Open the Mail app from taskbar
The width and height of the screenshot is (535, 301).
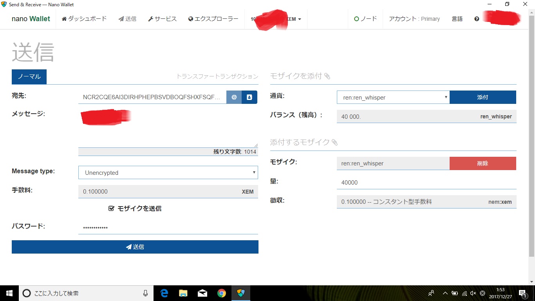pos(202,293)
